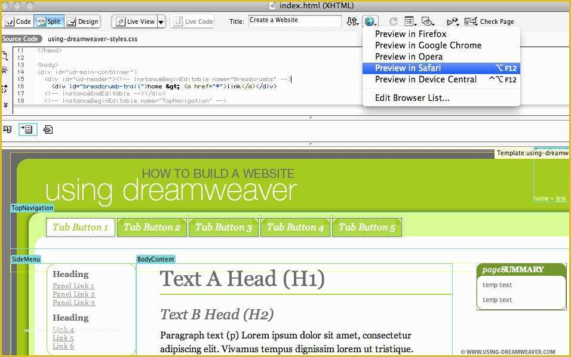The image size is (571, 357).
Task: Click the first 'temp text' in pageSUMMARY
Action: coord(497,285)
